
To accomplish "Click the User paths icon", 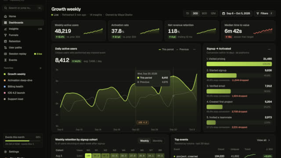I will point(5,48).
